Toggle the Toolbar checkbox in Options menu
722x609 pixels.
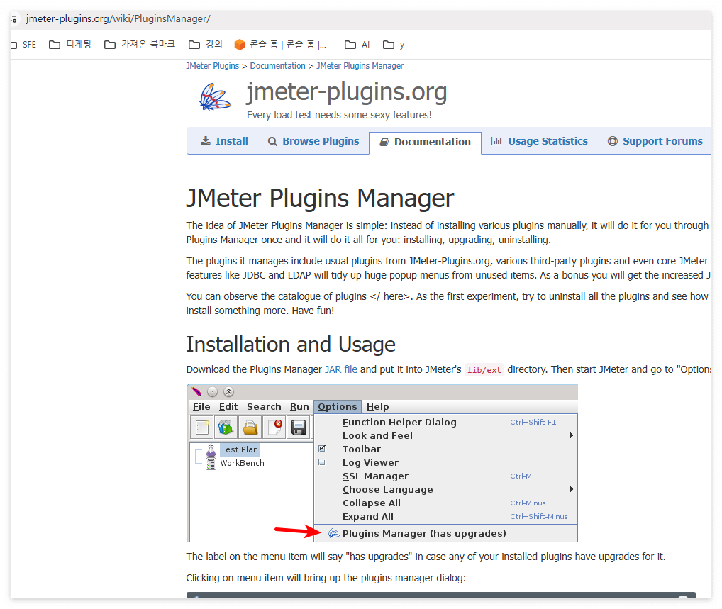click(322, 448)
